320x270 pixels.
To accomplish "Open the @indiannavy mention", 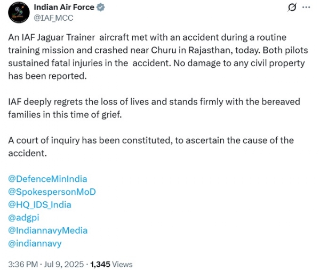I will (35, 243).
